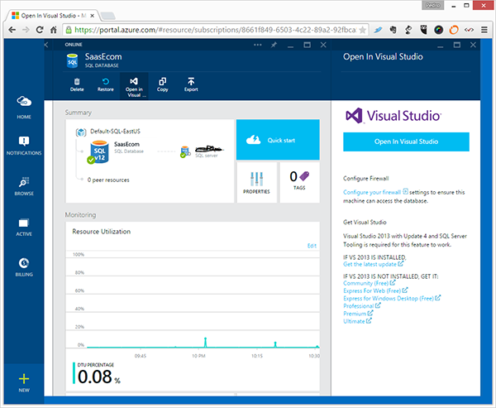This screenshot has height=408, width=496.
Task: Open Configure your firewall link
Action: point(372,192)
